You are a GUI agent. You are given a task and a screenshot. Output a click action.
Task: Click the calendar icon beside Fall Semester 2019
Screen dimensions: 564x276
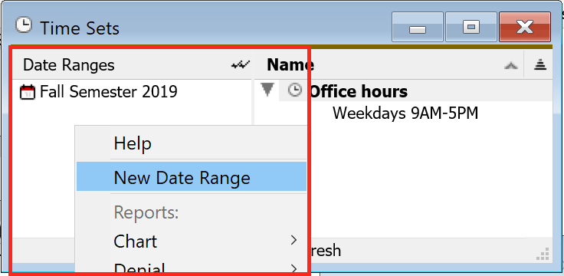[x=28, y=92]
